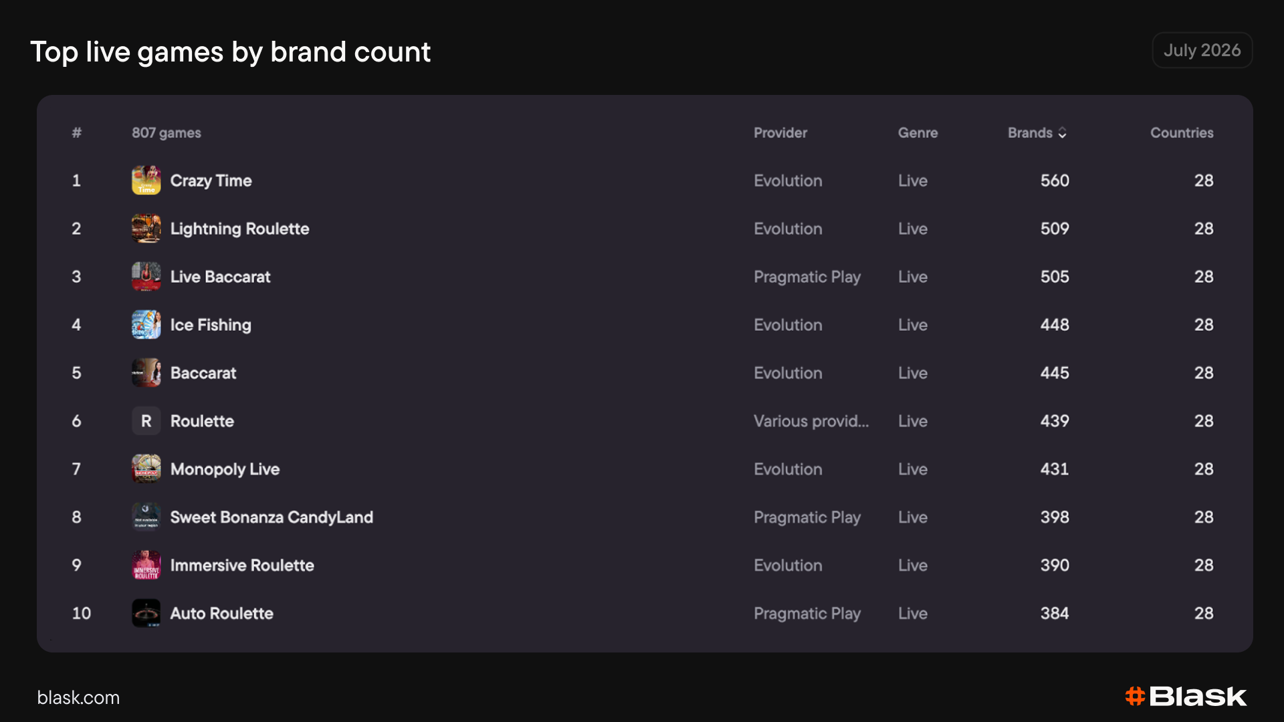Open the blask.com link
The width and height of the screenshot is (1284, 722).
[x=78, y=698]
